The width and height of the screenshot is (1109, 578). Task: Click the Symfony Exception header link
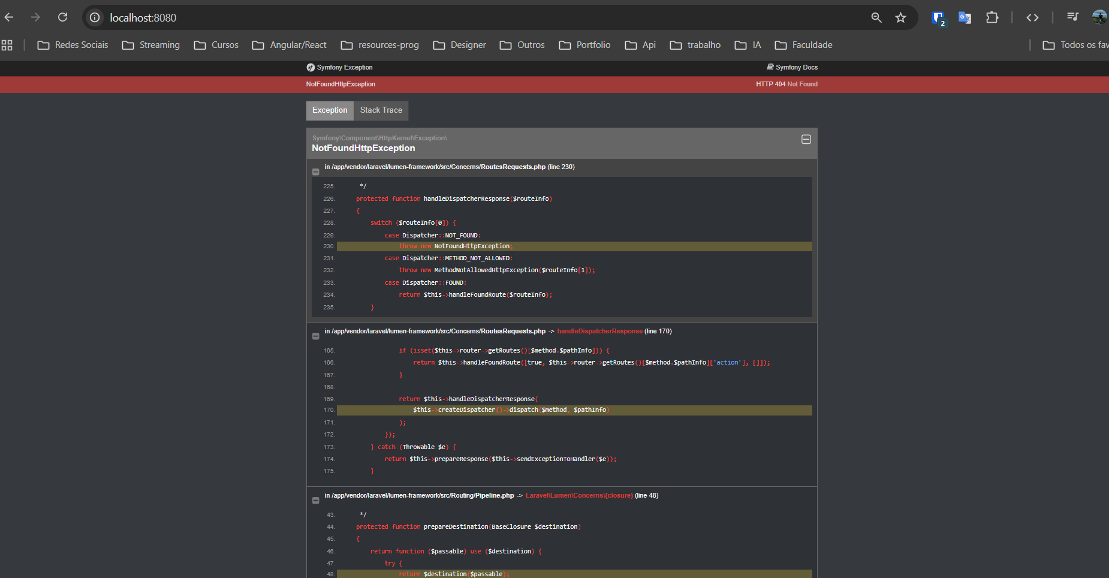pyautogui.click(x=340, y=67)
